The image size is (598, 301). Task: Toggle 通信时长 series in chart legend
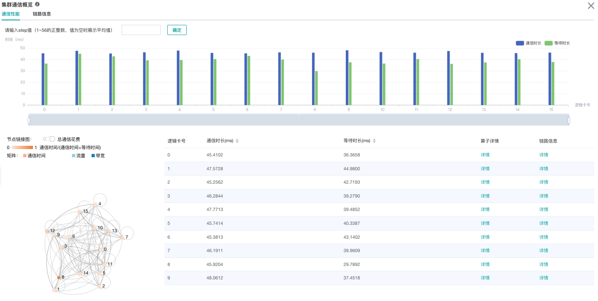528,43
